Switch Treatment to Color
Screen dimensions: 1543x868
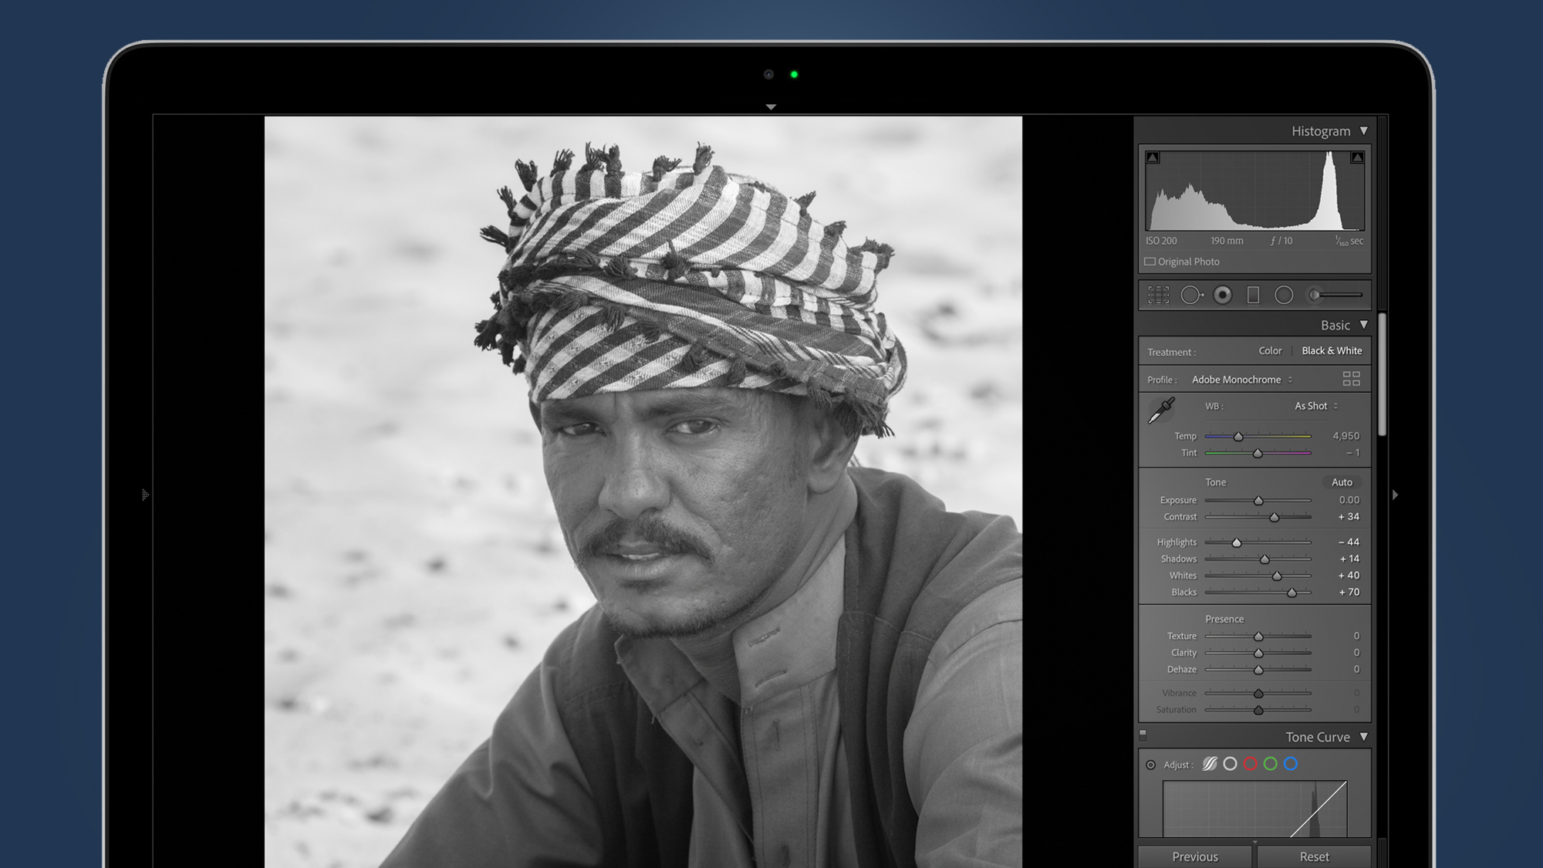pos(1270,351)
